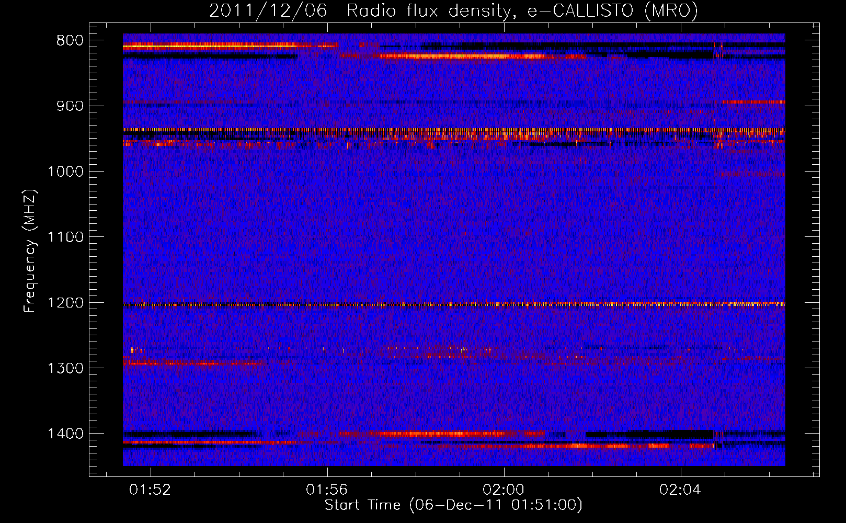Click the 900 frequency tick label
846x523 pixels.
pyautogui.click(x=70, y=106)
